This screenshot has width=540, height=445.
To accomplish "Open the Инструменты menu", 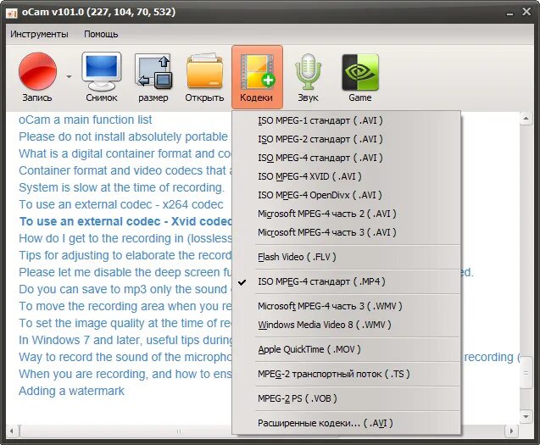I will point(39,34).
